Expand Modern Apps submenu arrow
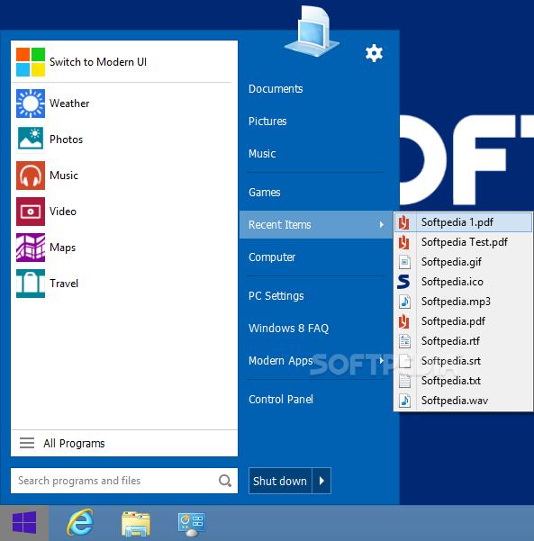The width and height of the screenshot is (534, 541). tap(382, 361)
